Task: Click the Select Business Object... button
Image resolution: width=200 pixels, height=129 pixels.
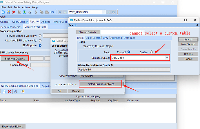Action: [102, 84]
